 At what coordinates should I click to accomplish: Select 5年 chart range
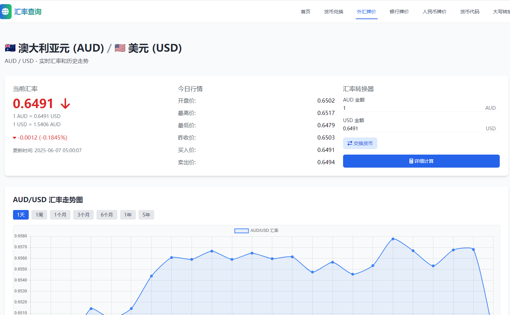(x=146, y=215)
